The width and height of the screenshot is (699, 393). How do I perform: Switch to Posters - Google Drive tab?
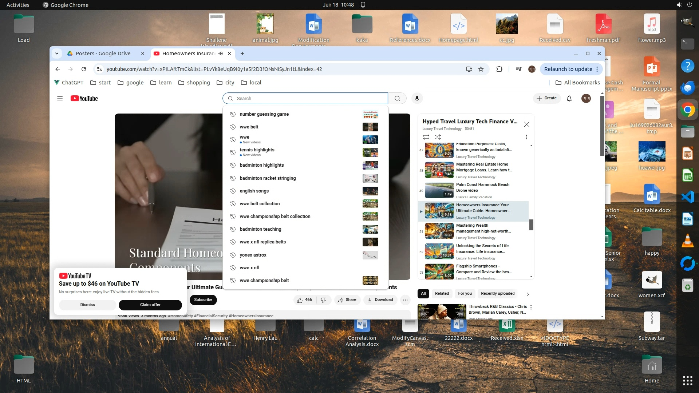[103, 53]
